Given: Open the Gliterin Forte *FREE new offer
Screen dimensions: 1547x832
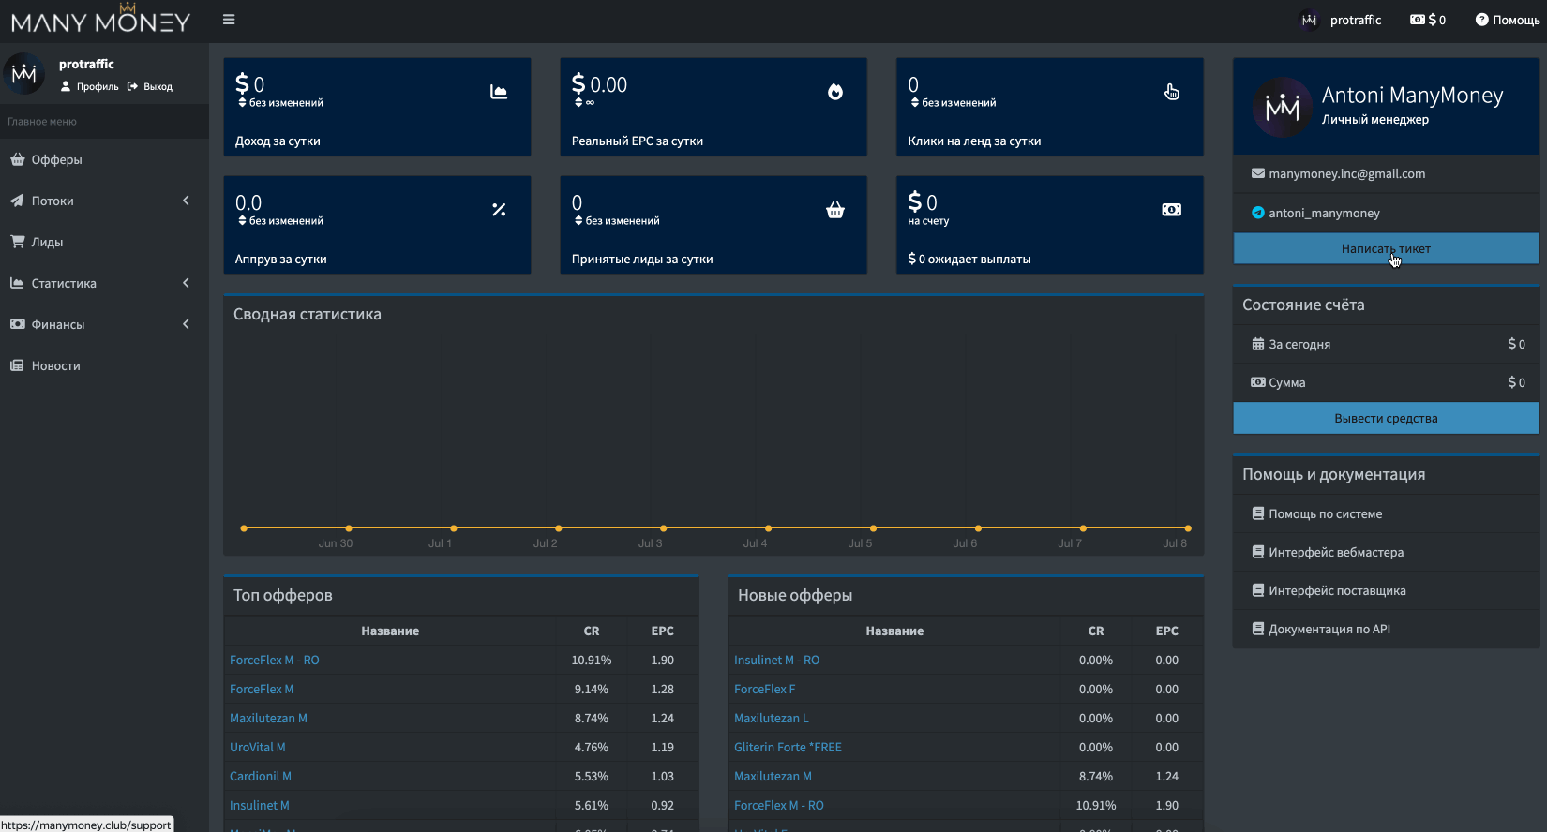Looking at the screenshot, I should 788,747.
